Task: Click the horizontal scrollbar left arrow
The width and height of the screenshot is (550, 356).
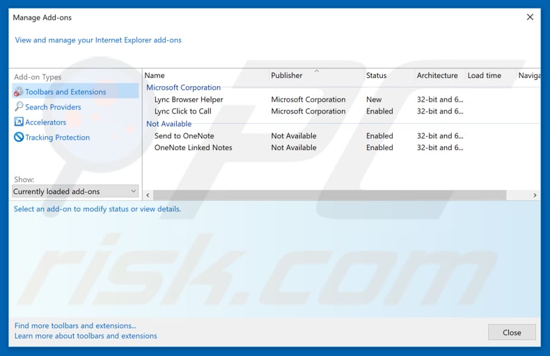Action: (148, 195)
